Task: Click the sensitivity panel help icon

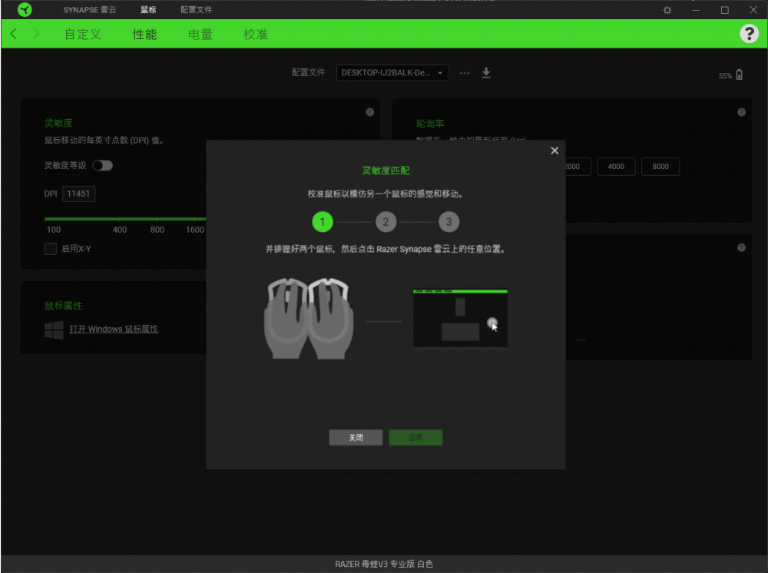Action: pyautogui.click(x=370, y=112)
